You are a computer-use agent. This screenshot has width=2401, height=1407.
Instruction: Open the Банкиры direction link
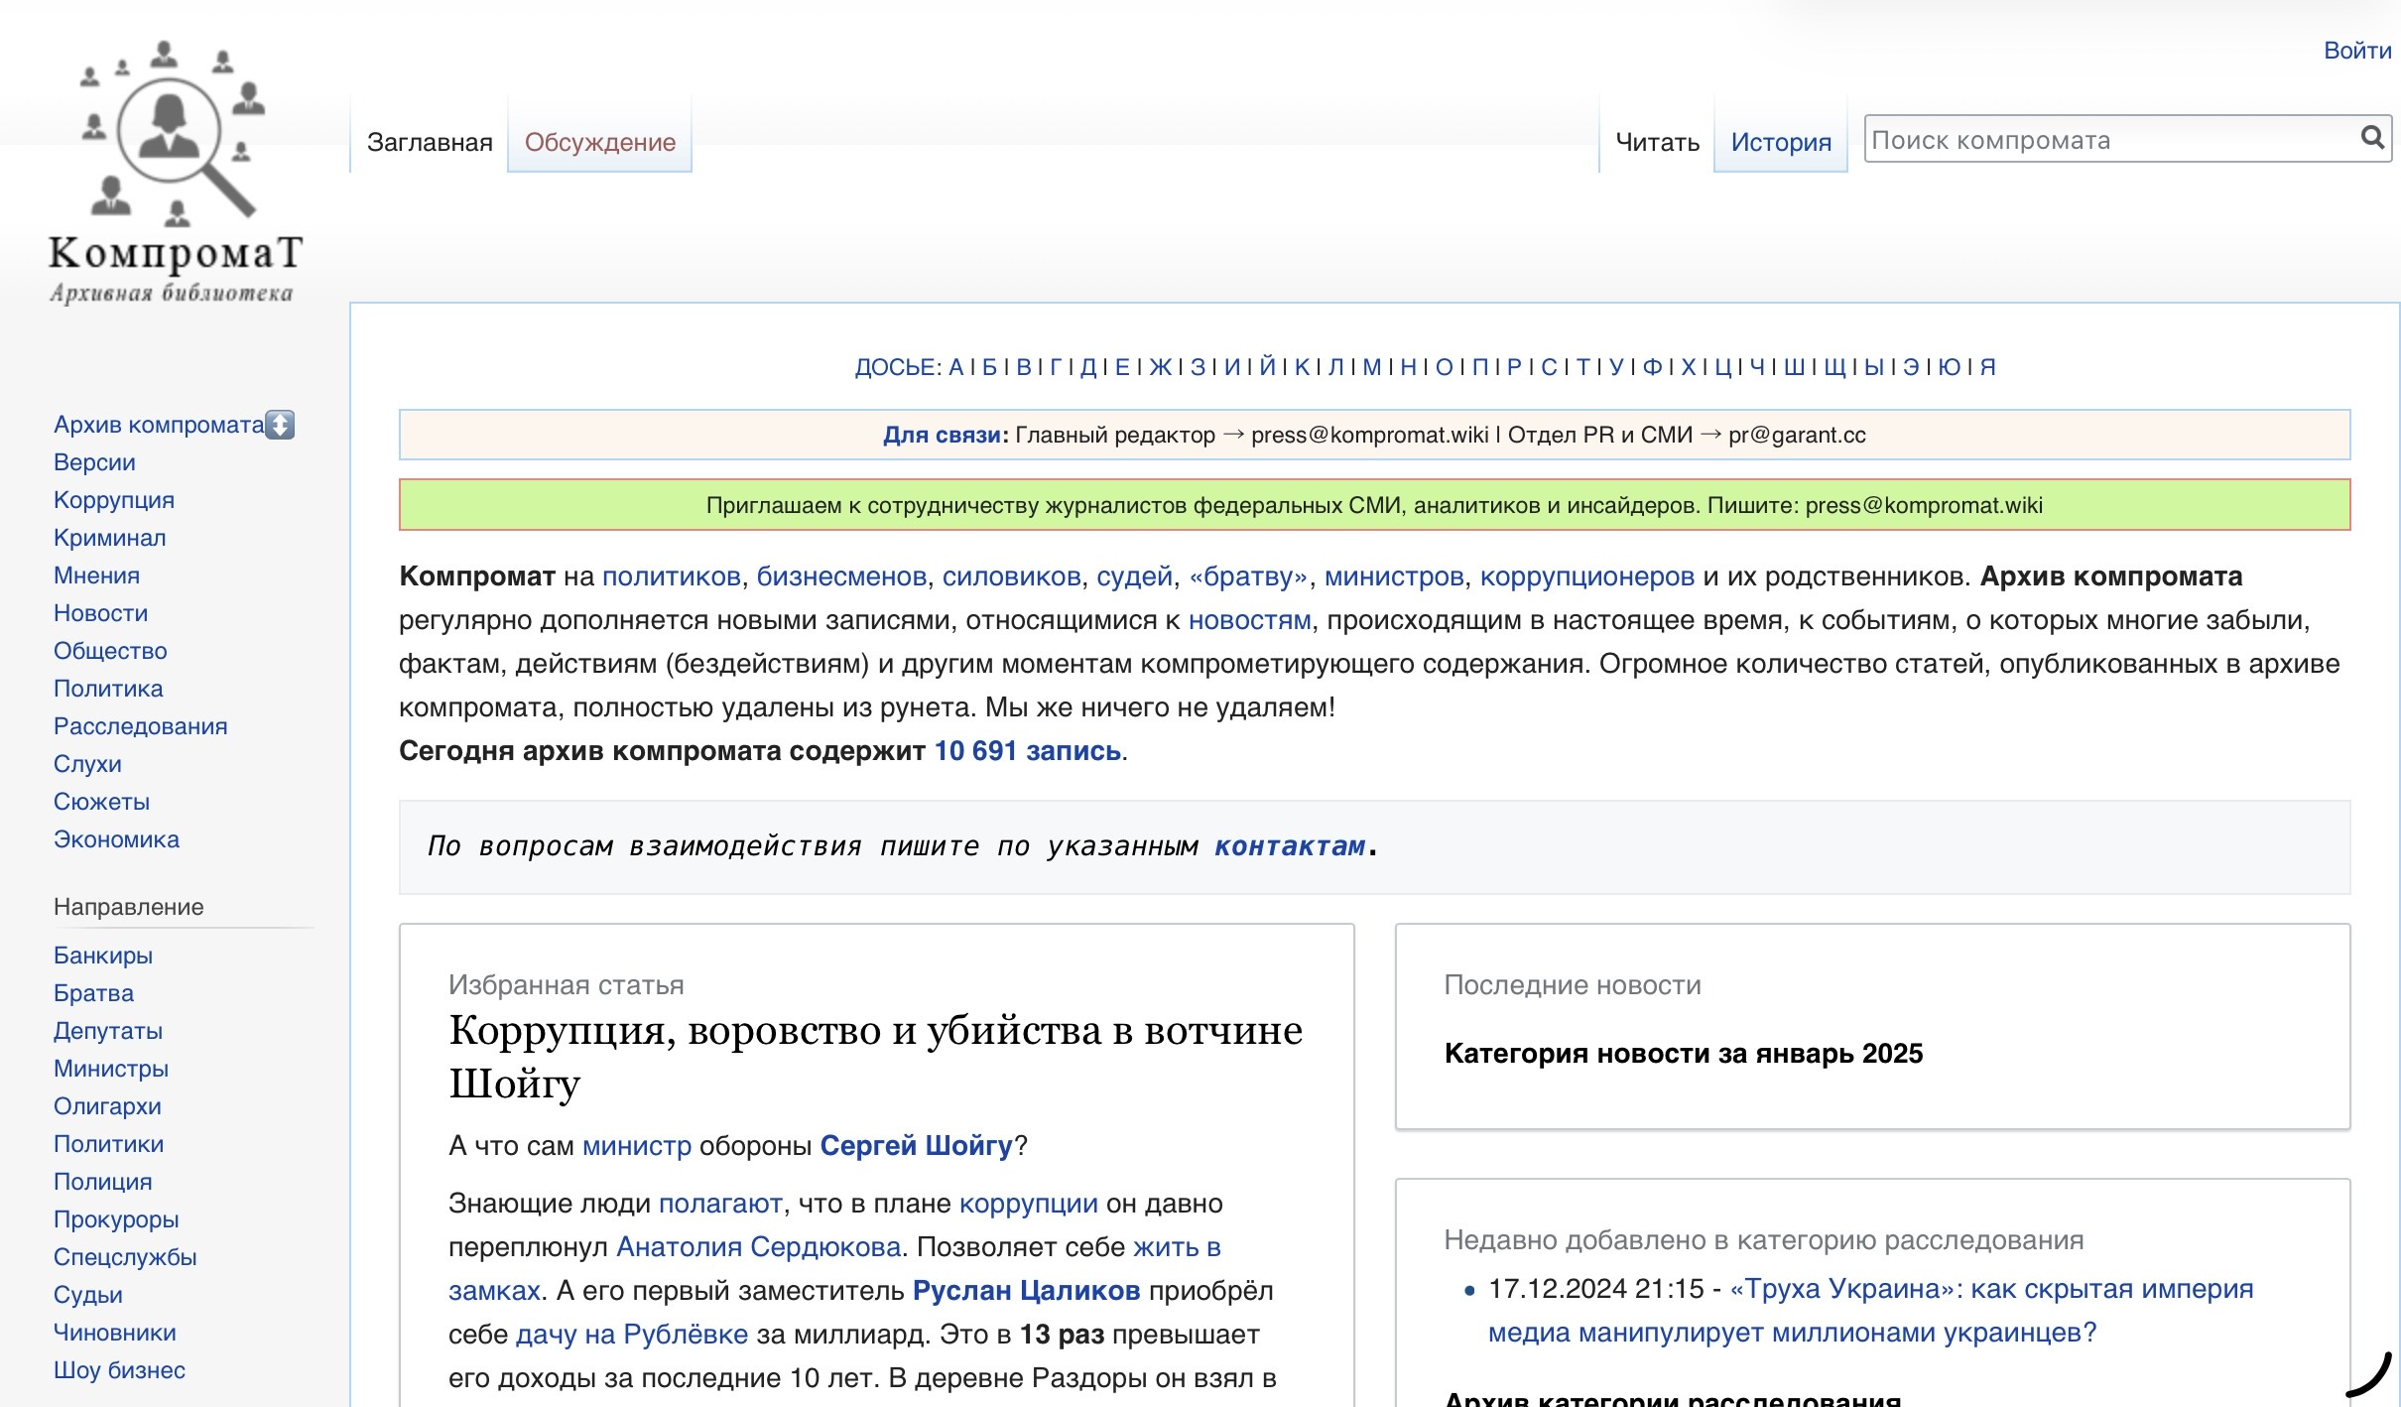point(103,956)
